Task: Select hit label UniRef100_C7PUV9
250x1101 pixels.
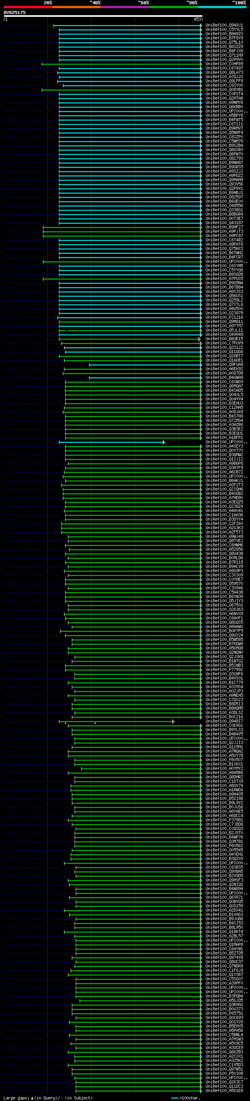Action: [224, 343]
